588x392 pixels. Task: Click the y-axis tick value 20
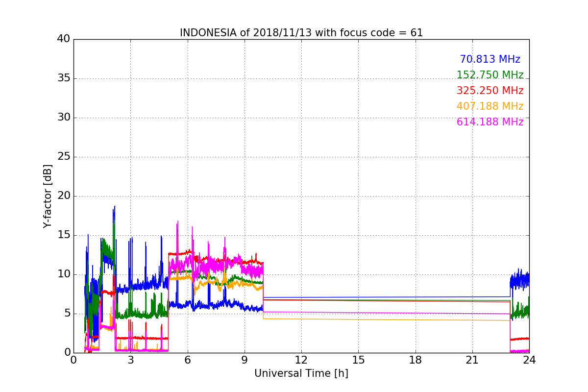pyautogui.click(x=63, y=196)
